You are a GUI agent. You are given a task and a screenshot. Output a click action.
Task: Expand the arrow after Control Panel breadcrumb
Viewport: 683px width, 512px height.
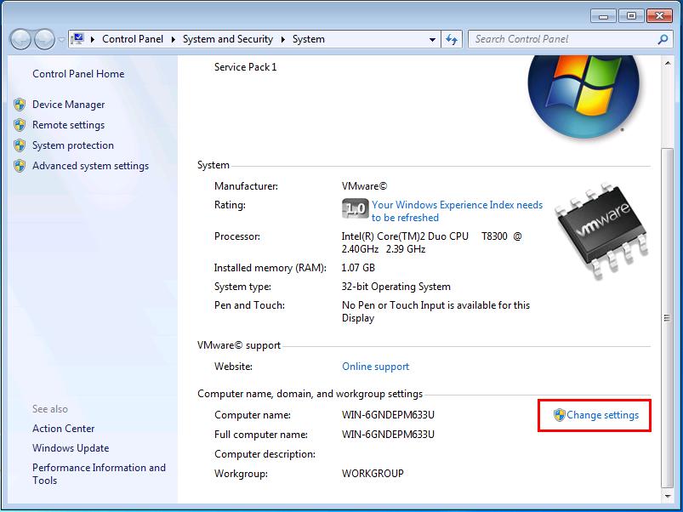coord(173,40)
